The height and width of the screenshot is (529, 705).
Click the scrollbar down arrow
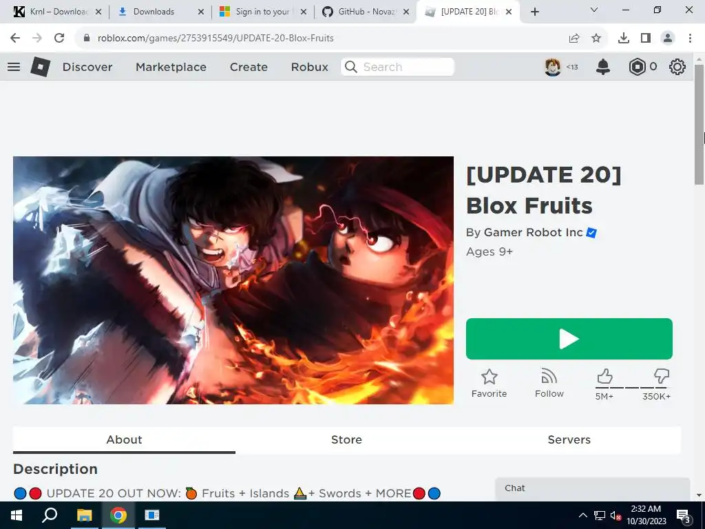[x=699, y=495]
